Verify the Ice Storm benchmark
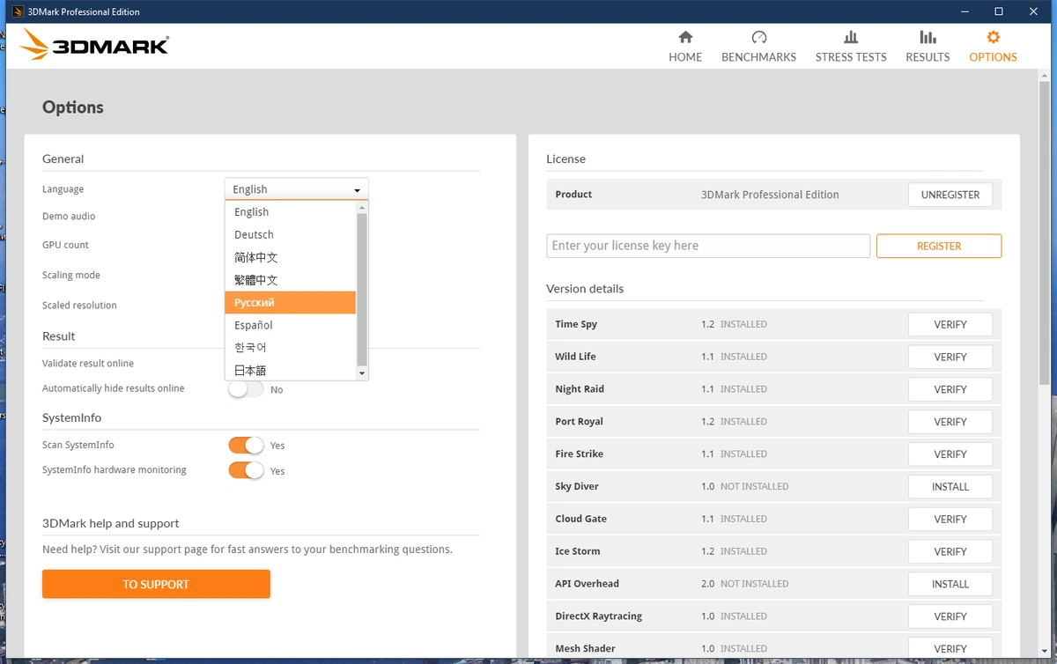This screenshot has width=1057, height=664. pyautogui.click(x=950, y=551)
